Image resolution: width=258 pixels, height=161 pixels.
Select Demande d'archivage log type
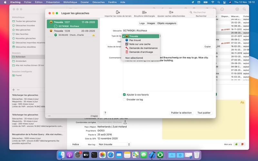141,52
